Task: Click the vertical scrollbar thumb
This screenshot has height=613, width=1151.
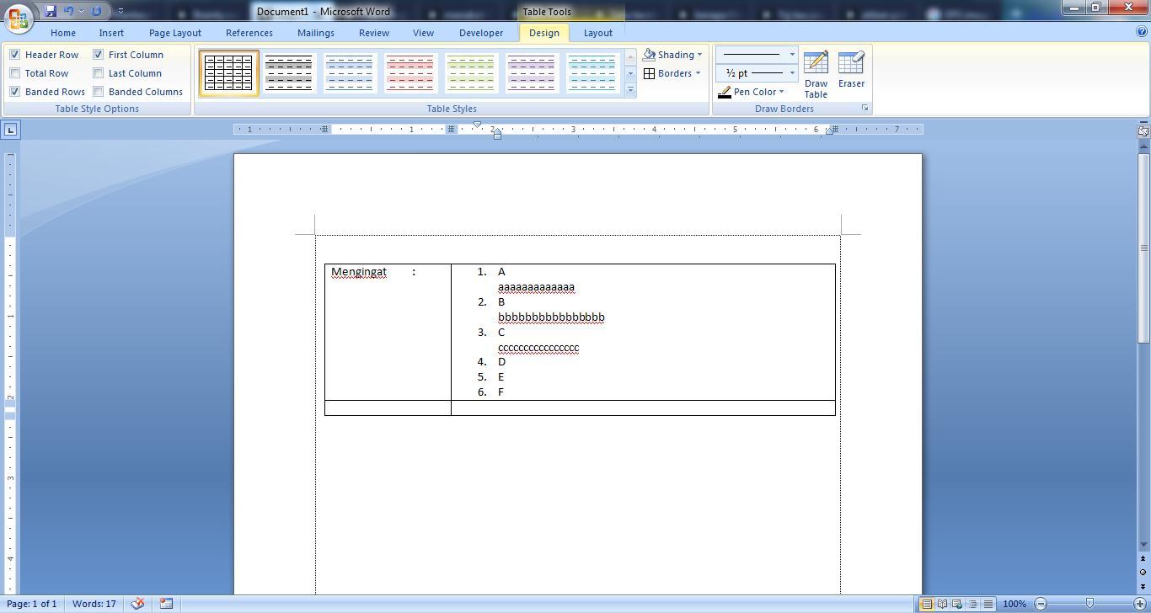Action: (x=1143, y=248)
